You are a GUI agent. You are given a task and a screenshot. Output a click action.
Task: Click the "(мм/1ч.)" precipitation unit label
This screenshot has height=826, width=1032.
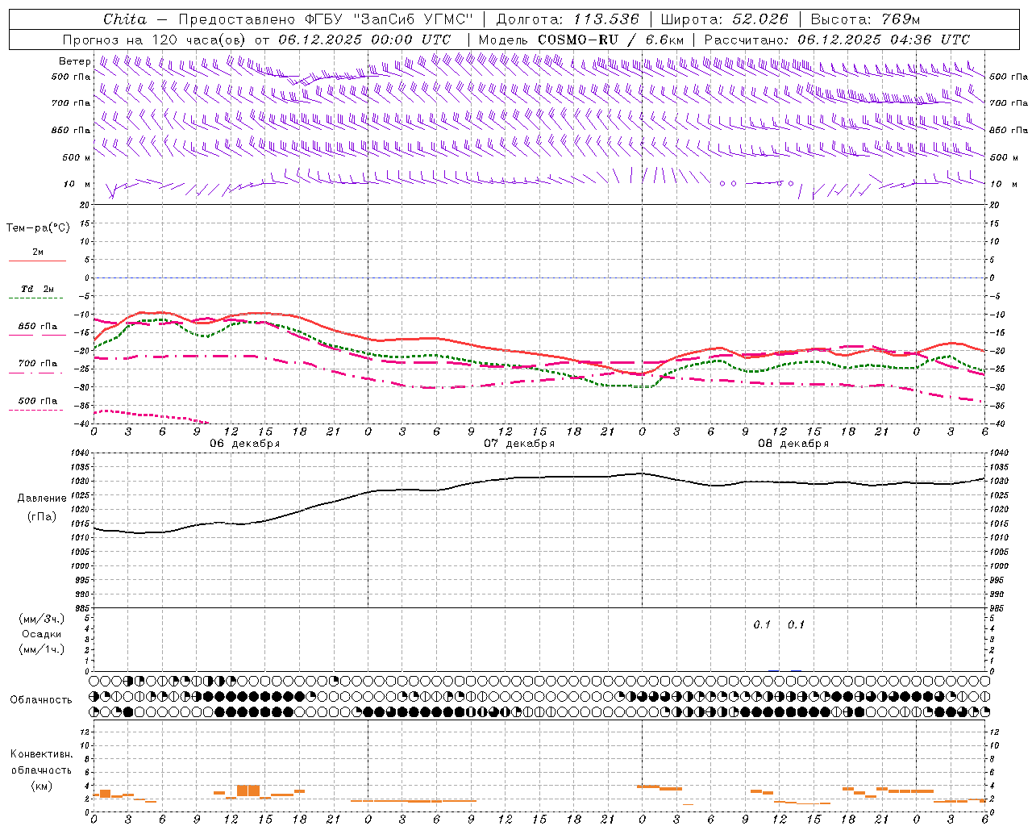pos(42,649)
